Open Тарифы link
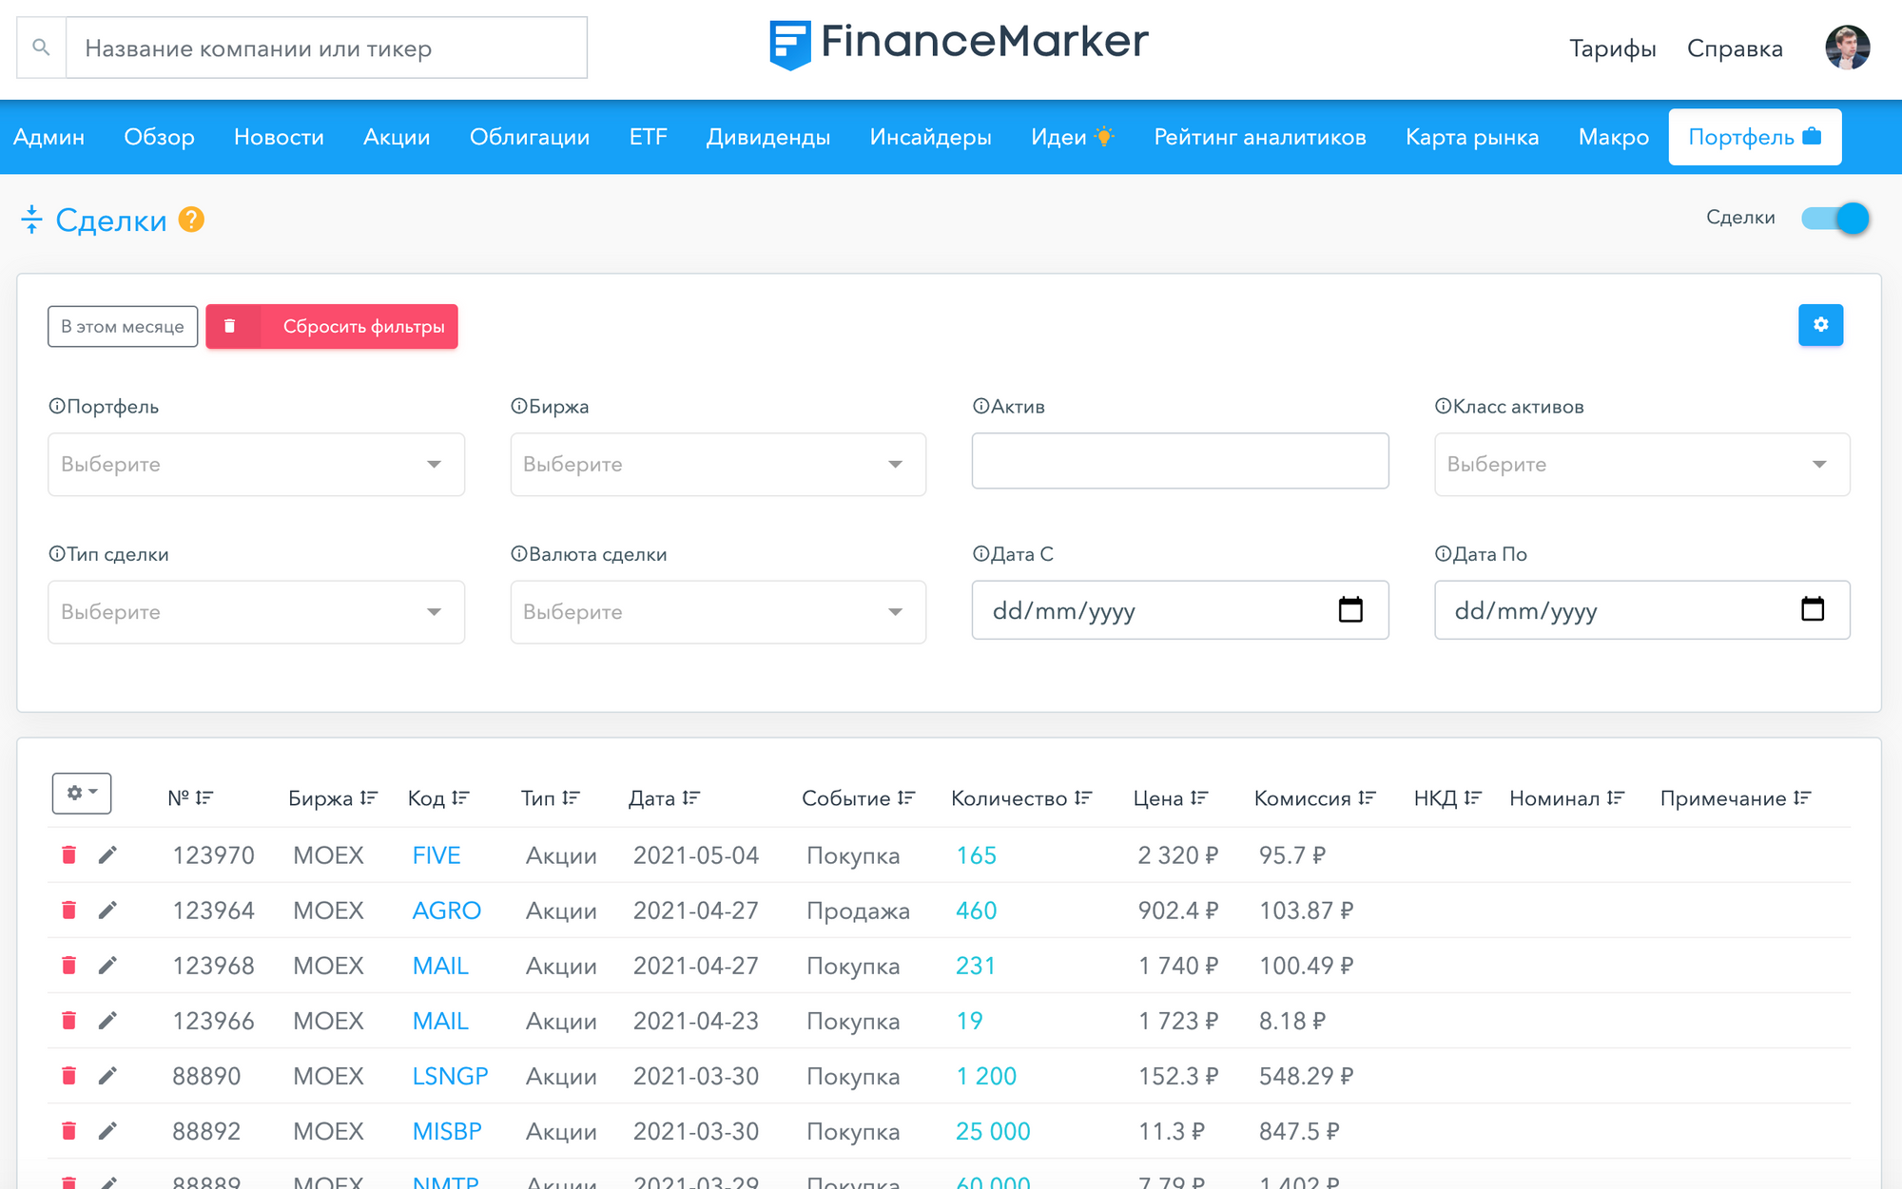1902x1189 pixels. [1612, 48]
